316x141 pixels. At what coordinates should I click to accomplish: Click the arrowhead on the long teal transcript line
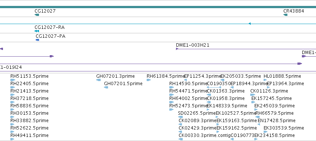pyautogui.click(x=250, y=24)
